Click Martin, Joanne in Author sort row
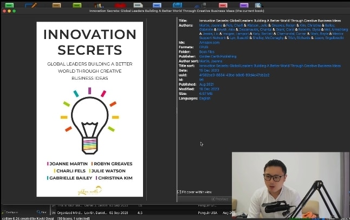Screen dimensions: 350x220 pyautogui.click(x=211, y=61)
